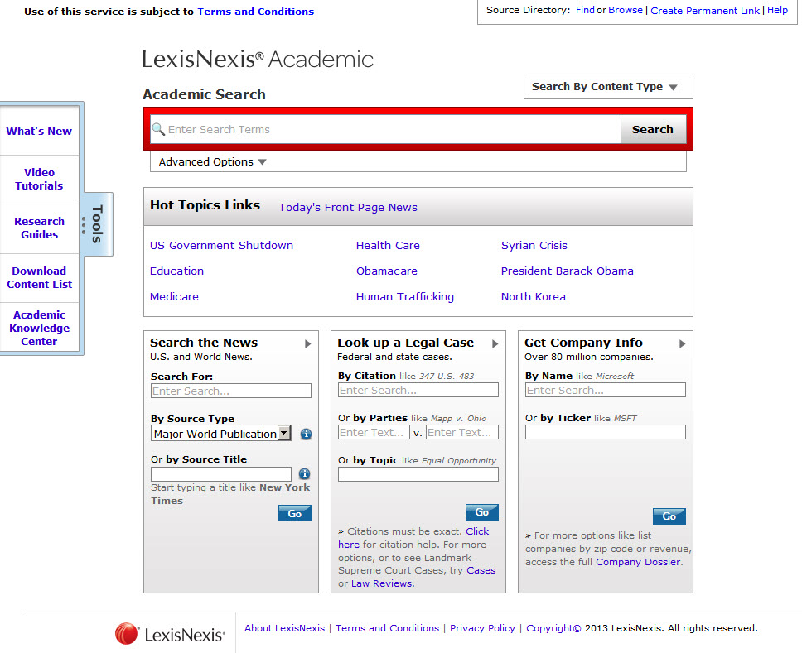Open the Law Reviews link
Viewport: 802px width, 653px height.
[382, 583]
